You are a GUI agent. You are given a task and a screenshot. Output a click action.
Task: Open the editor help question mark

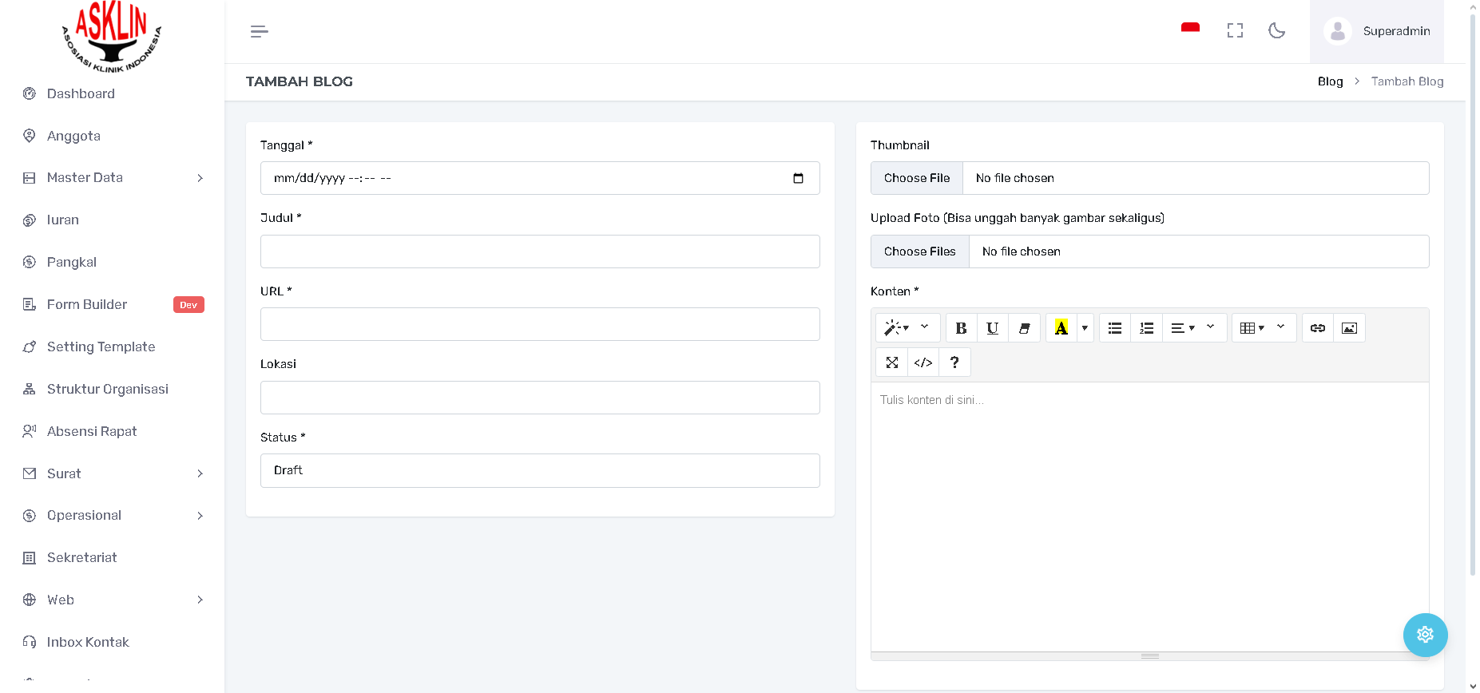coord(954,362)
